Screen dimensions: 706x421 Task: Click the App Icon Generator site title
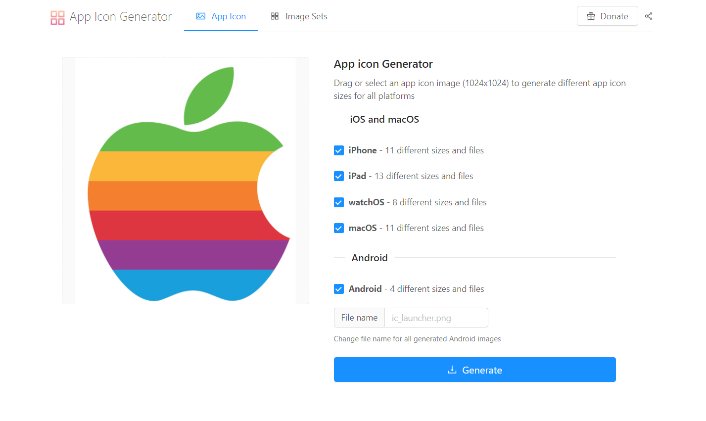click(x=121, y=17)
